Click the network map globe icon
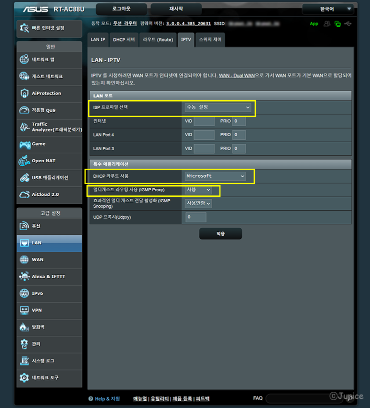Image resolution: width=370 pixels, height=408 pixels. [24, 60]
